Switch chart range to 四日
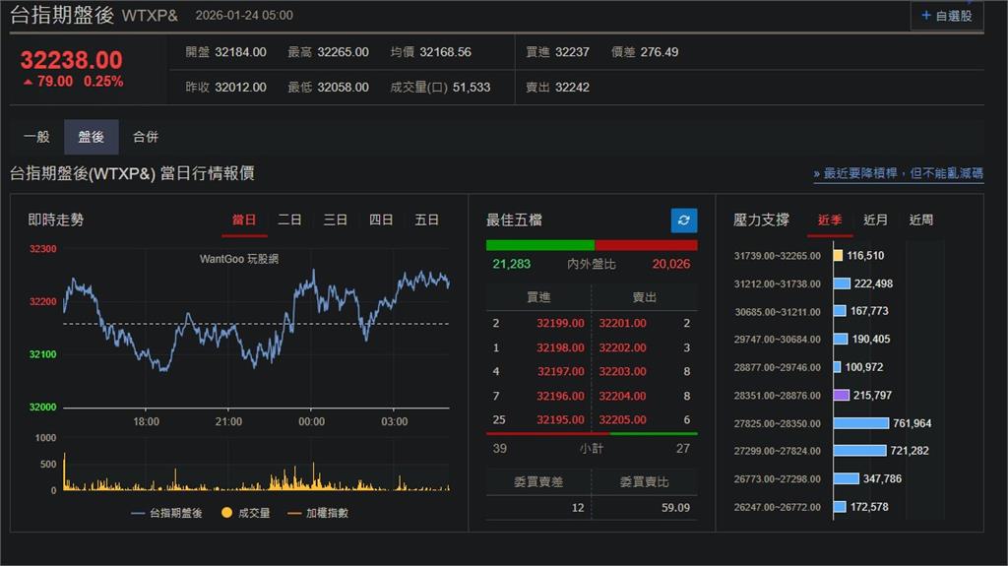Image resolution: width=1008 pixels, height=566 pixels. [x=381, y=220]
